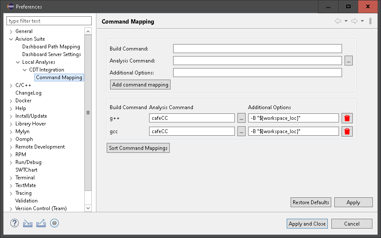
Task: Open the back history dropdown arrow
Action: click(346, 21)
